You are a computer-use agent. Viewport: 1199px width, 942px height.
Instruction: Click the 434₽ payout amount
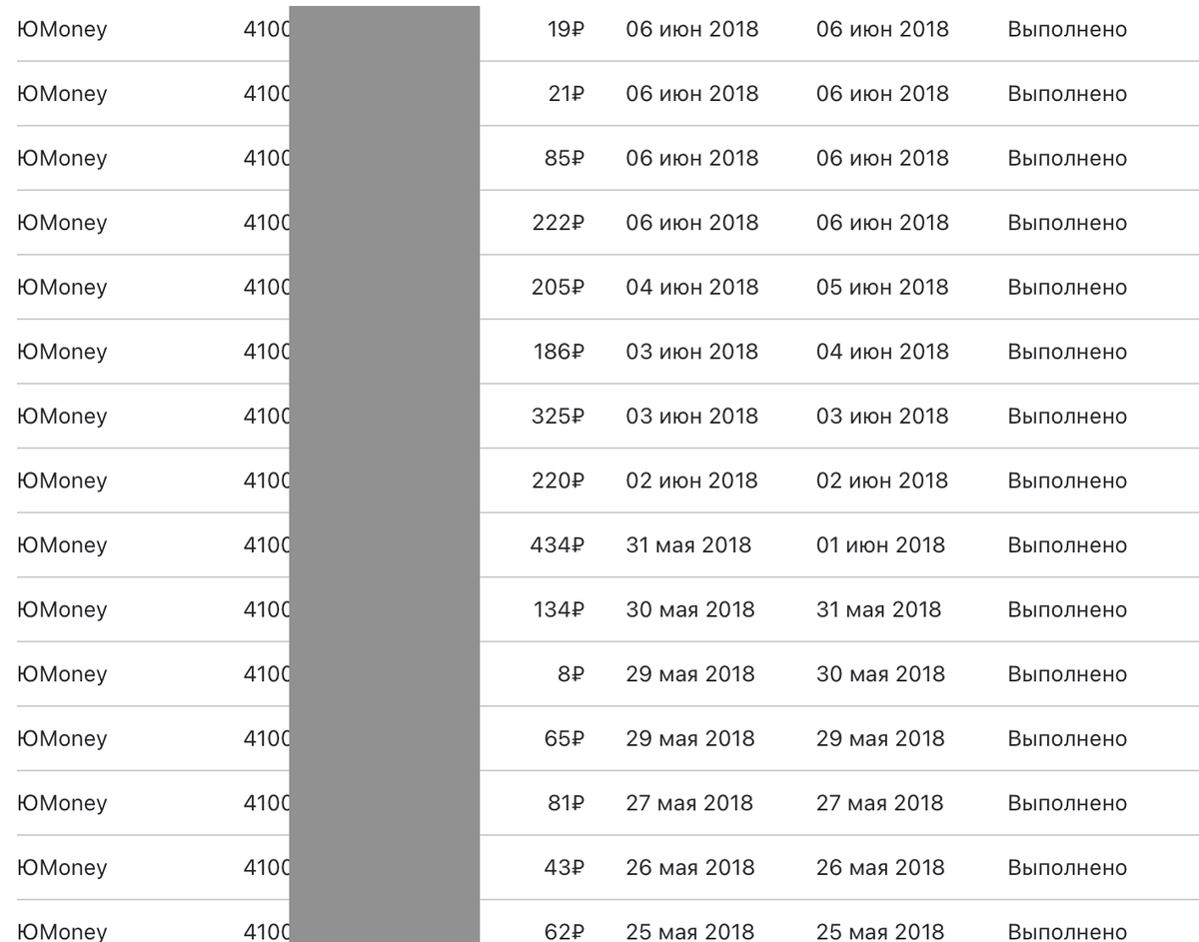557,545
